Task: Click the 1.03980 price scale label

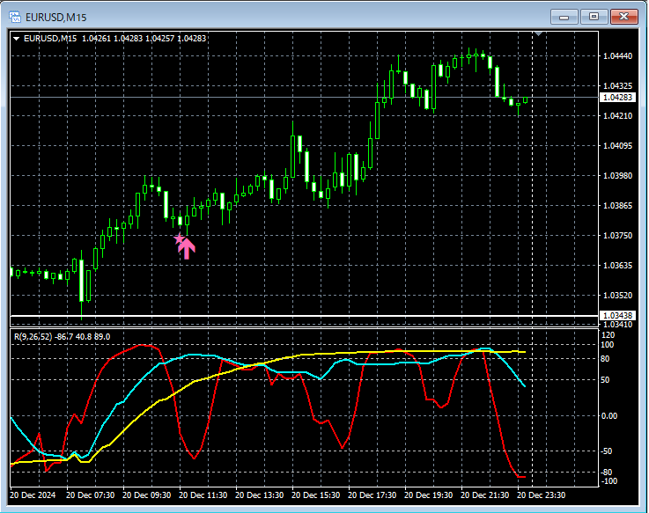Action: coord(617,175)
